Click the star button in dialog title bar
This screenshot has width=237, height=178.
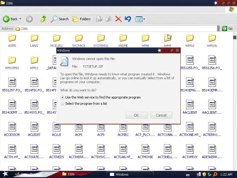click(x=159, y=50)
